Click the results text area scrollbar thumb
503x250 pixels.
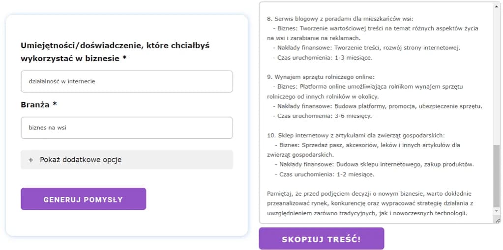coord(496,175)
